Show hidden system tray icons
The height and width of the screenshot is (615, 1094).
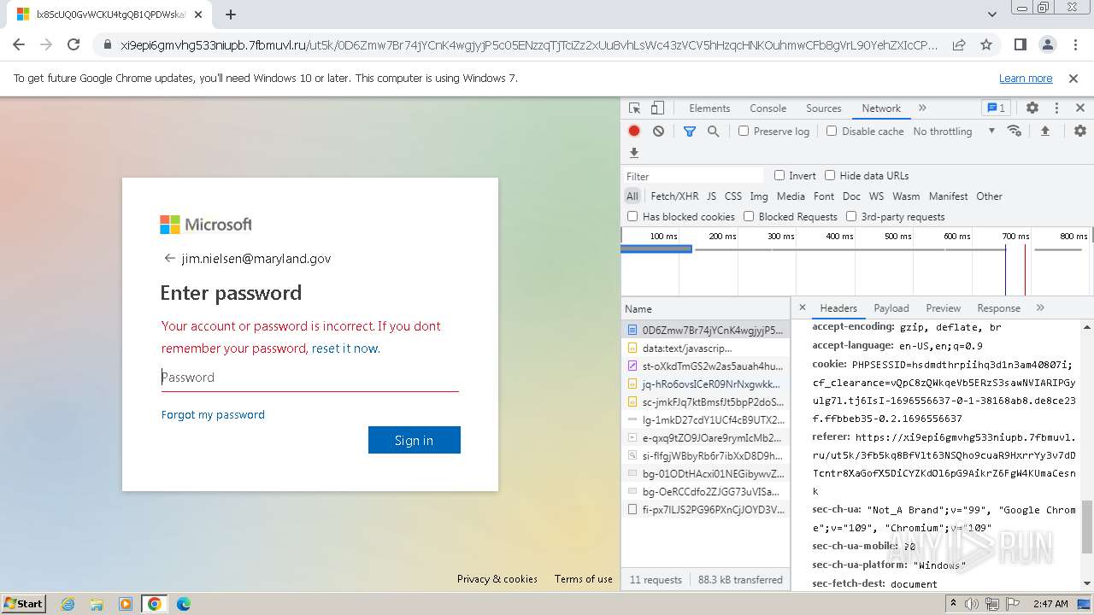tap(953, 604)
